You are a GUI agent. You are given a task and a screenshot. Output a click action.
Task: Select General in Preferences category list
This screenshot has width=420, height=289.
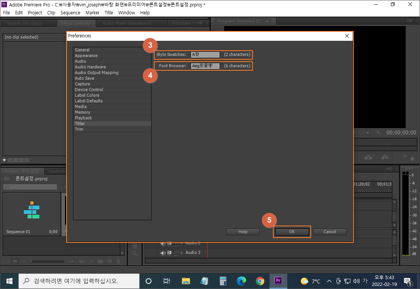[x=112, y=50]
